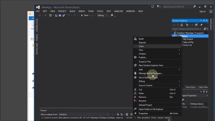Select Form1.vb in Solution Explorer
The height and width of the screenshot is (121, 215).
coord(187,45)
